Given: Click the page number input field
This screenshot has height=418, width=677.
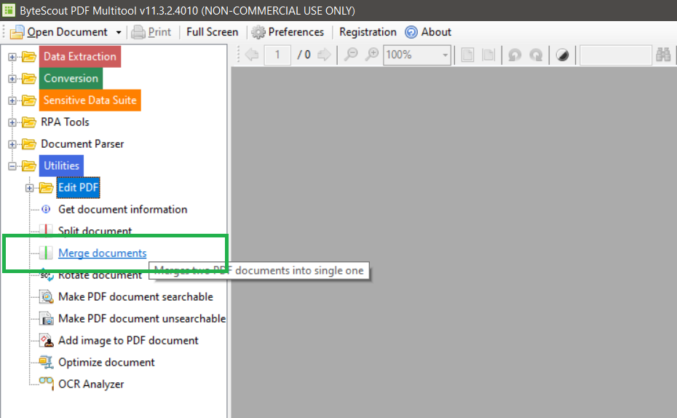Looking at the screenshot, I should [277, 55].
